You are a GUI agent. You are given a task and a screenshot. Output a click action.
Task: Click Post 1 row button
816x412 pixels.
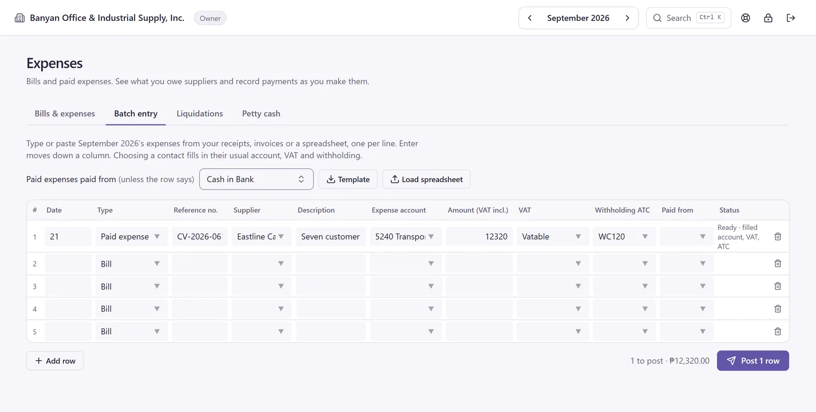753,360
